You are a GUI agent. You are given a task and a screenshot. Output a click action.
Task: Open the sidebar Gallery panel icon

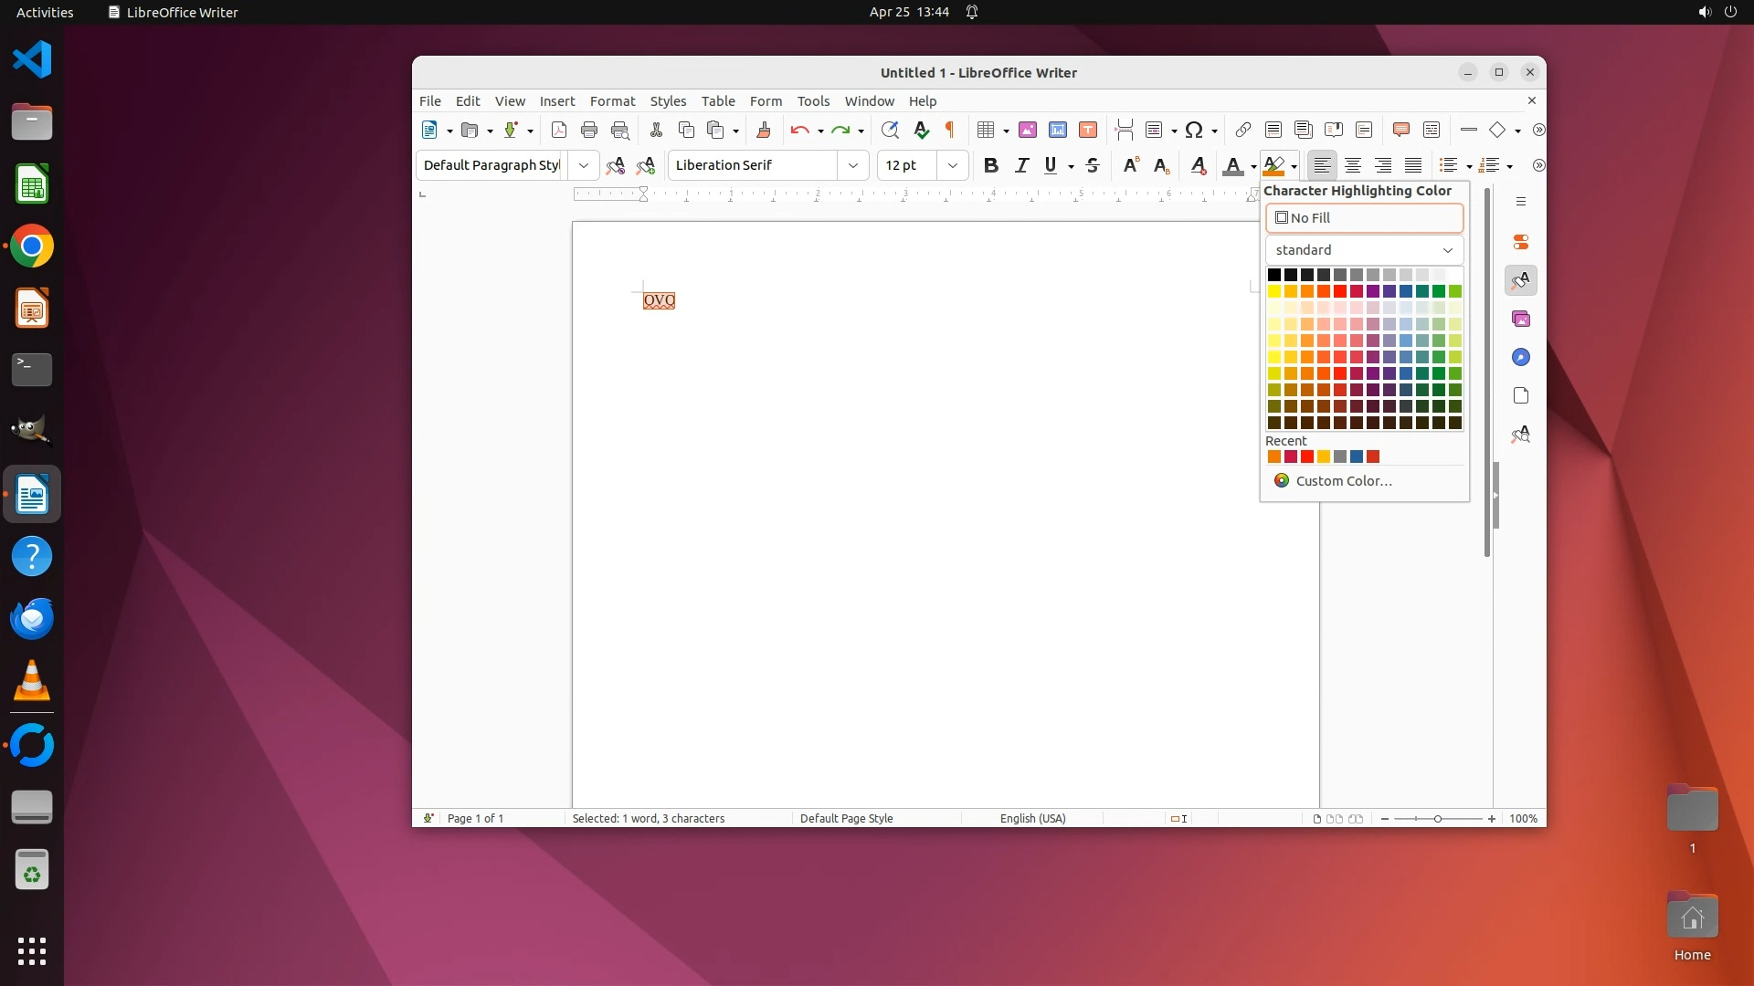pyautogui.click(x=1520, y=319)
